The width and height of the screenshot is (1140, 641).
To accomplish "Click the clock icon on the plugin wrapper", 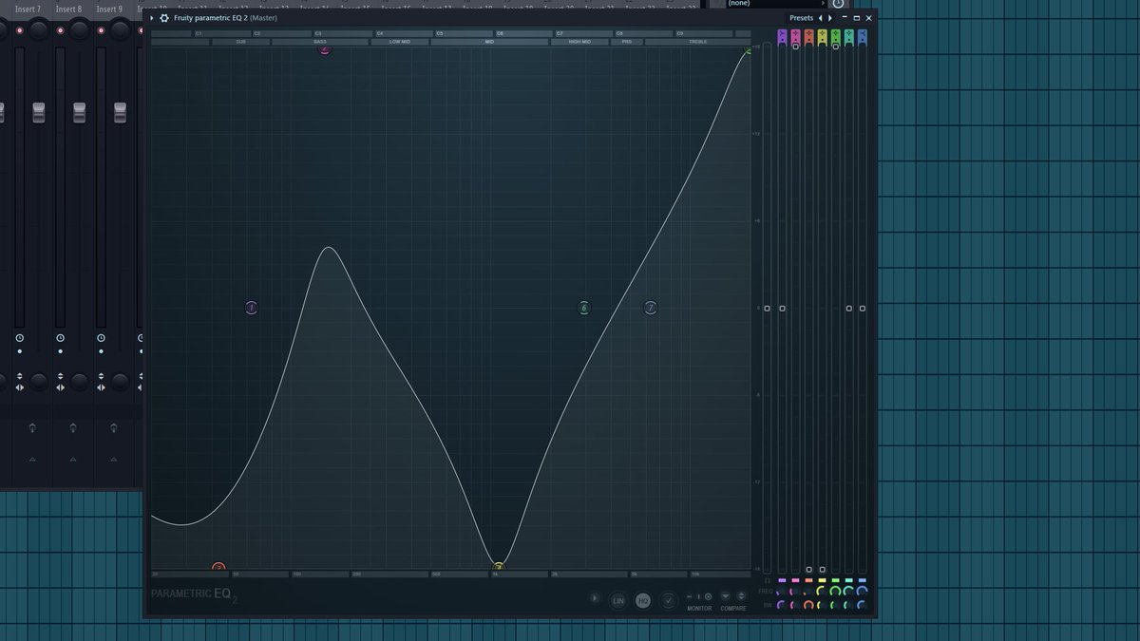I will 840,4.
